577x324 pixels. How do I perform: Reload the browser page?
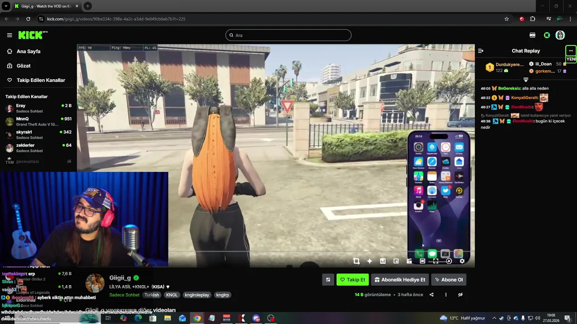28,19
